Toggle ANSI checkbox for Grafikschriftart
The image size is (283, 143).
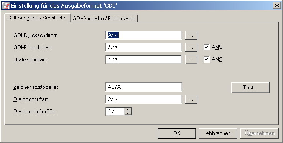point(206,59)
